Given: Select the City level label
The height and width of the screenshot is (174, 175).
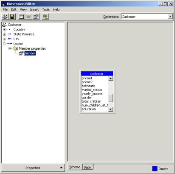Looking at the screenshot, I should coord(16,39).
